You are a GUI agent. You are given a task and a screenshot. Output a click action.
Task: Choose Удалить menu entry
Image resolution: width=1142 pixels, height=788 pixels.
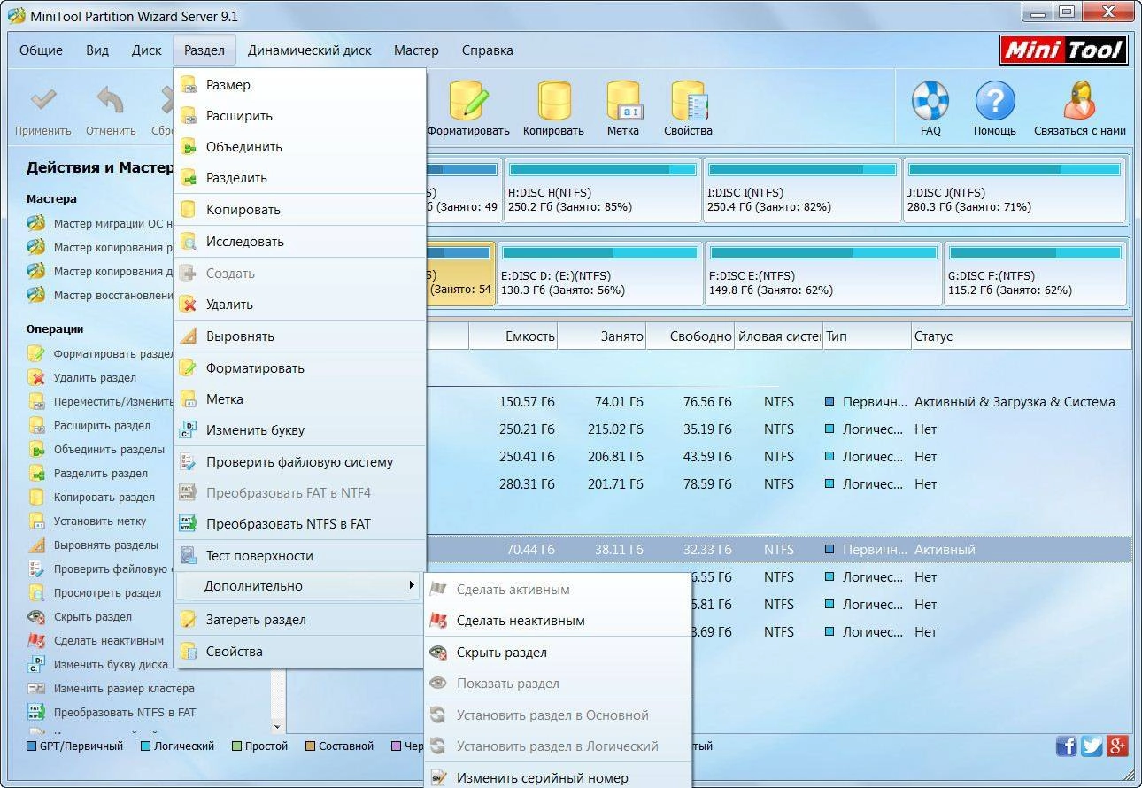(300, 305)
